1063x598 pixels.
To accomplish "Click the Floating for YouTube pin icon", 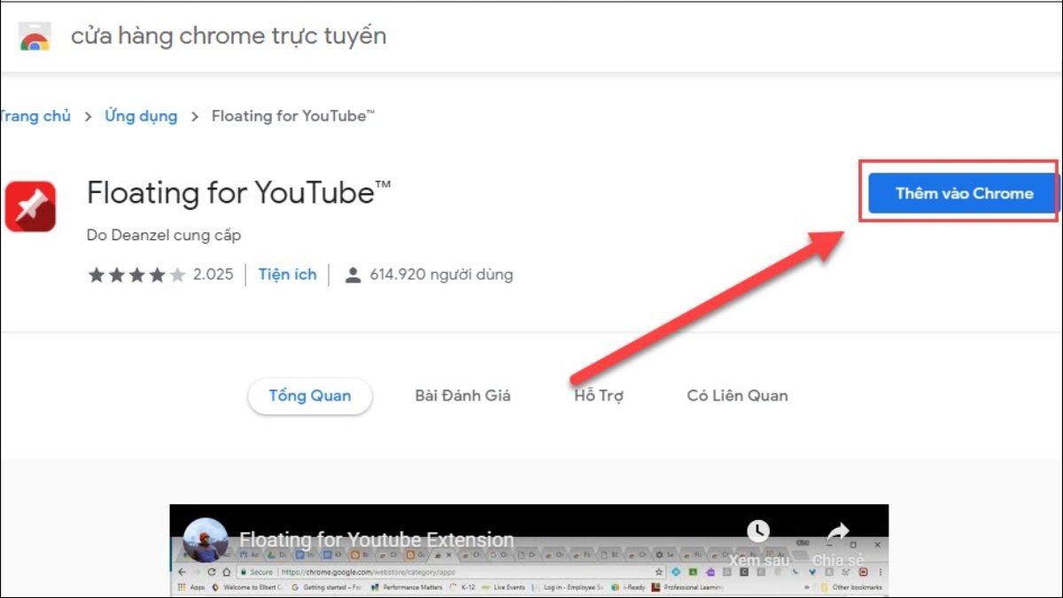I will point(30,206).
